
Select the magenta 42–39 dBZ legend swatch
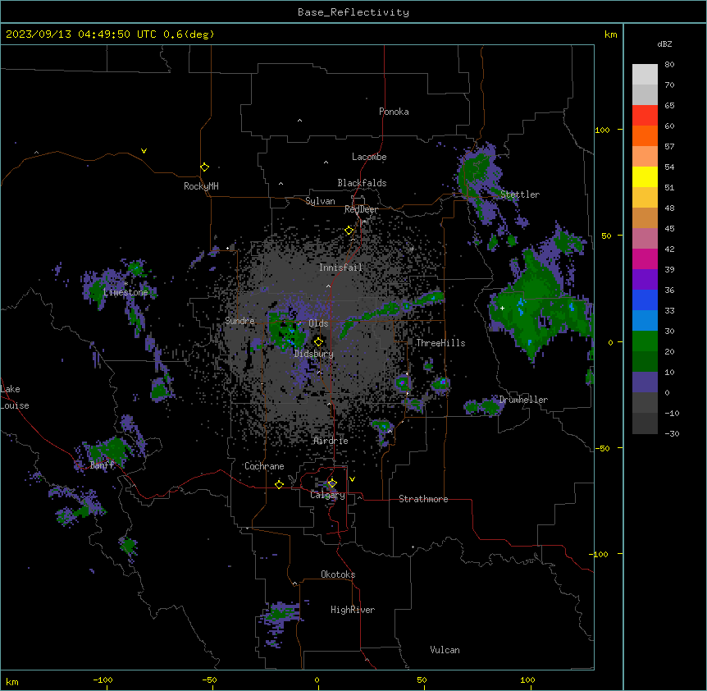pyautogui.click(x=645, y=259)
